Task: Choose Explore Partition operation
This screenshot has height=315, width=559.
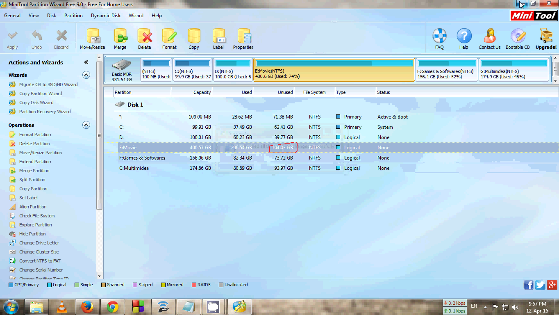Action: pos(36,225)
